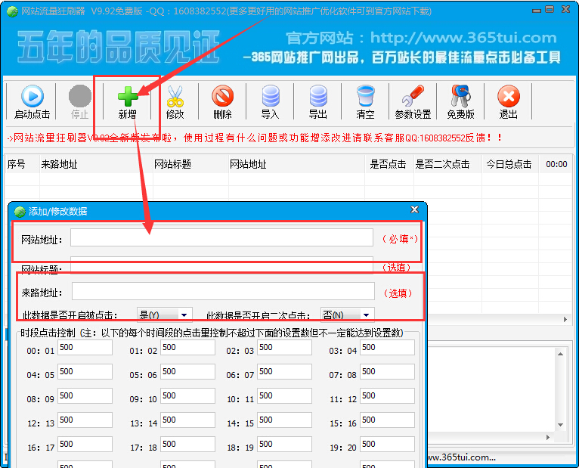Click the 08:09 time slot field
Image resolution: width=579 pixels, height=468 pixels.
(85, 396)
